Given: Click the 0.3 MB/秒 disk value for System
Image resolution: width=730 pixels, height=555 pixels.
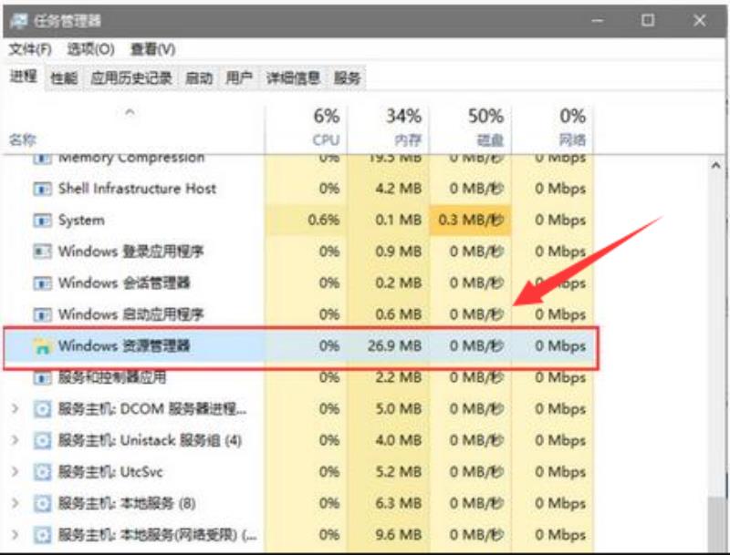Looking at the screenshot, I should coord(471,220).
